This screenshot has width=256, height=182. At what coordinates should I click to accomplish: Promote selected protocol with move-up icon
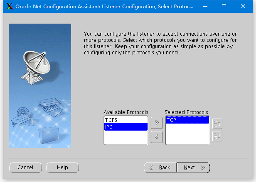[217, 124]
